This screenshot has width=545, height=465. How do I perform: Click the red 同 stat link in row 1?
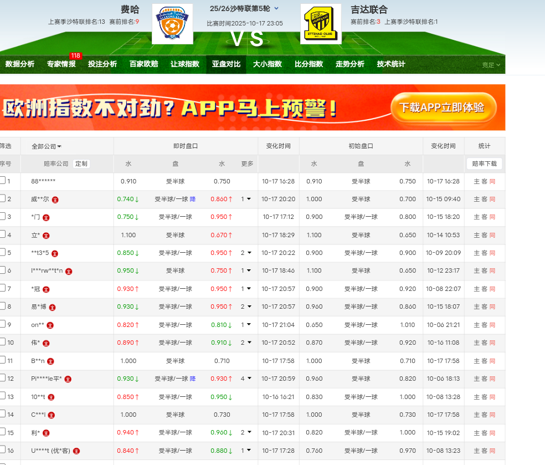[492, 181]
